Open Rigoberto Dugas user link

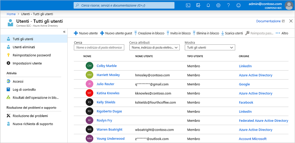109,111
